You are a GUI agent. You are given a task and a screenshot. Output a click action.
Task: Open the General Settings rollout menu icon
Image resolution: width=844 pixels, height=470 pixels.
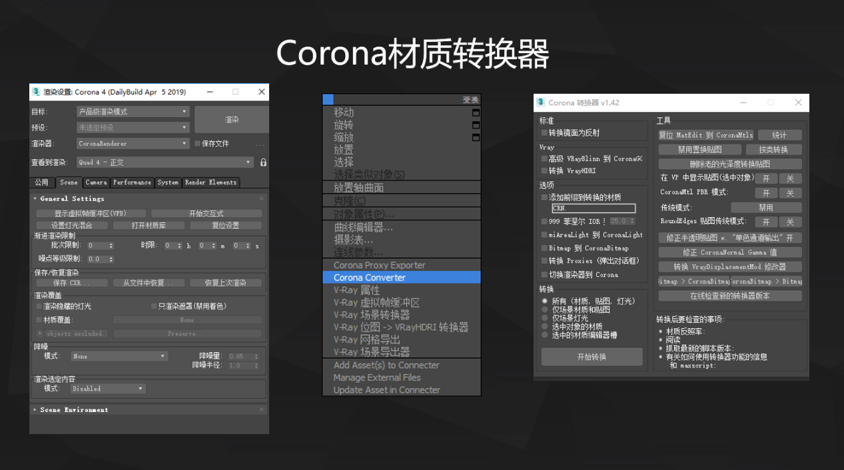(x=262, y=198)
